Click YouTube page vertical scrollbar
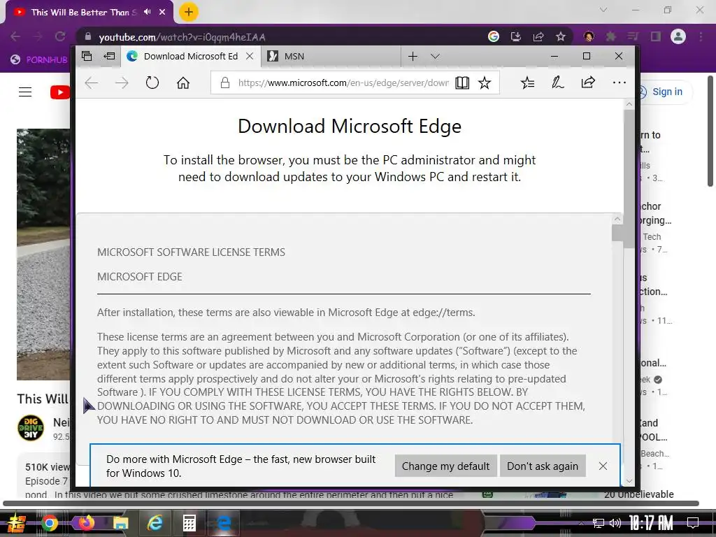The image size is (716, 537). (x=710, y=131)
